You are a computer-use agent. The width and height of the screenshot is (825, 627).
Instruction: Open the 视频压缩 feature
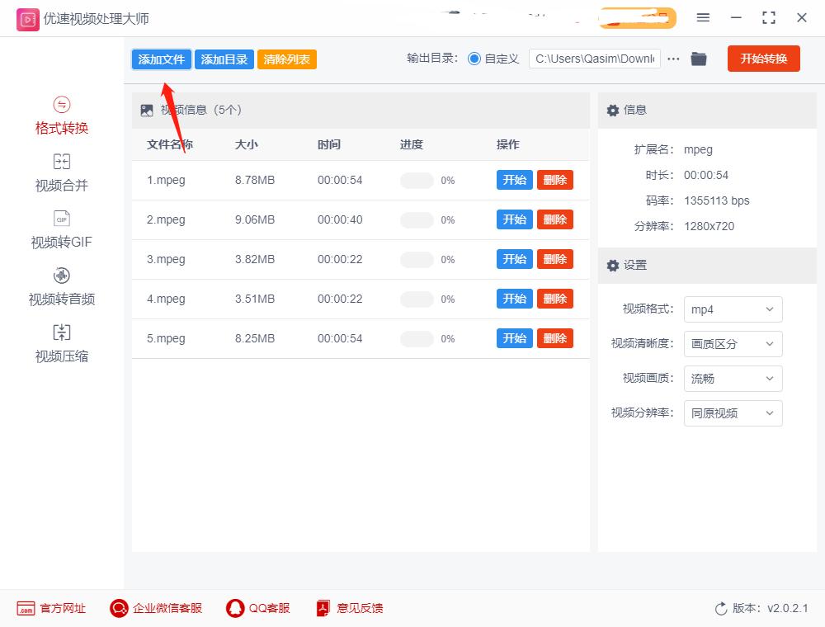pyautogui.click(x=61, y=344)
